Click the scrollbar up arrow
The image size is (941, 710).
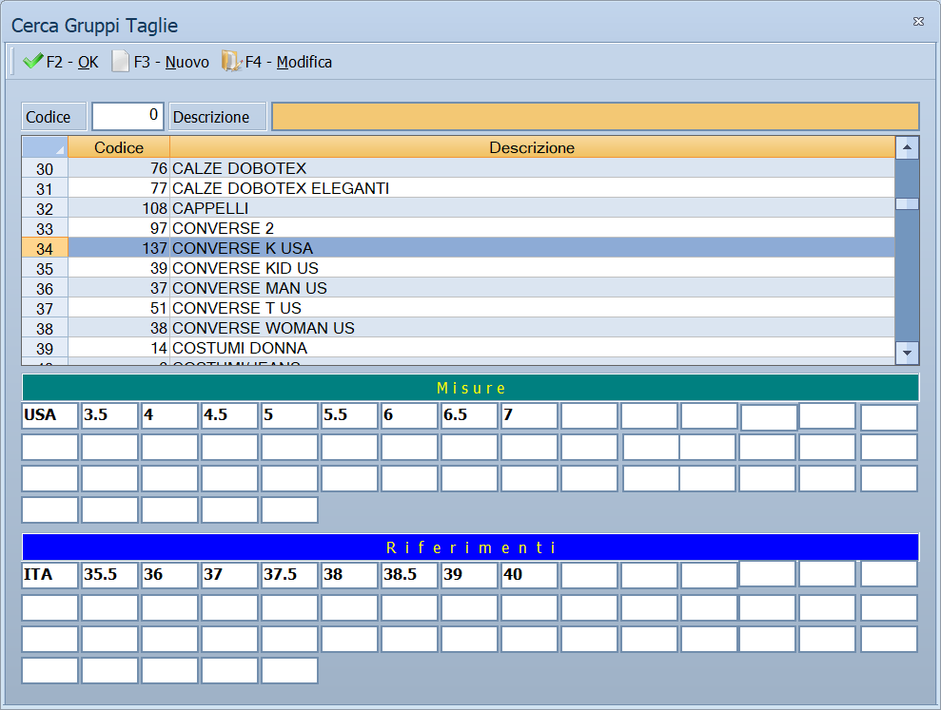[x=907, y=147]
